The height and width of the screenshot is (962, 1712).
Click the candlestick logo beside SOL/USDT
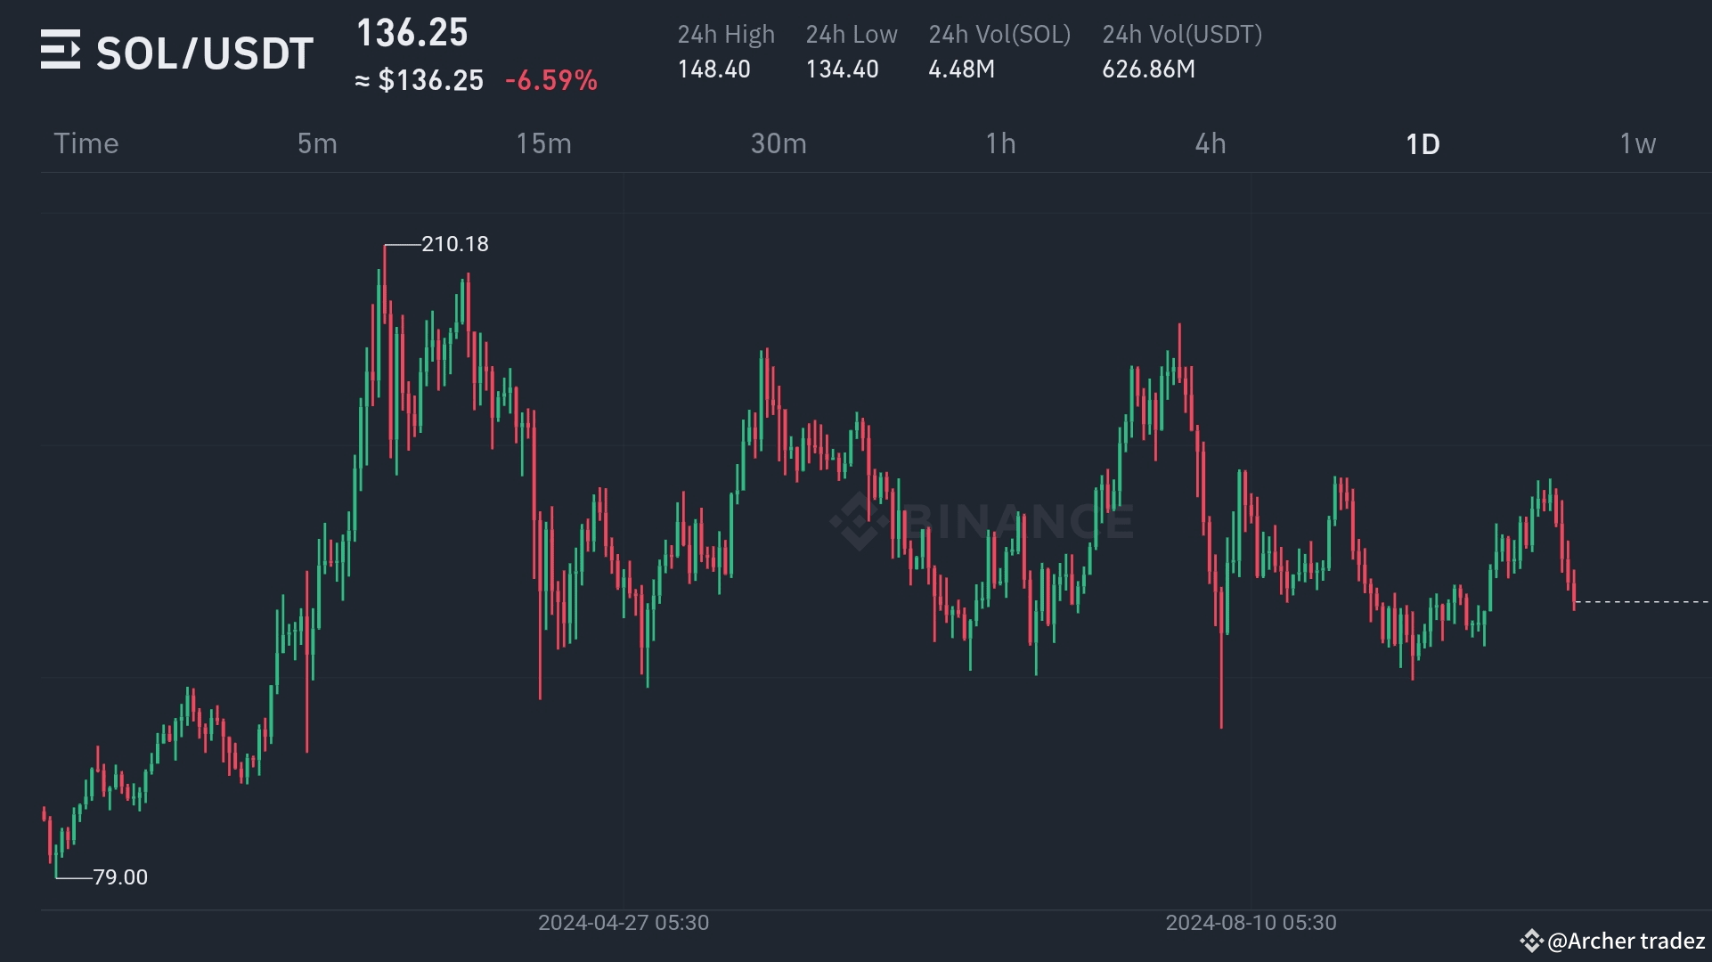pyautogui.click(x=61, y=51)
